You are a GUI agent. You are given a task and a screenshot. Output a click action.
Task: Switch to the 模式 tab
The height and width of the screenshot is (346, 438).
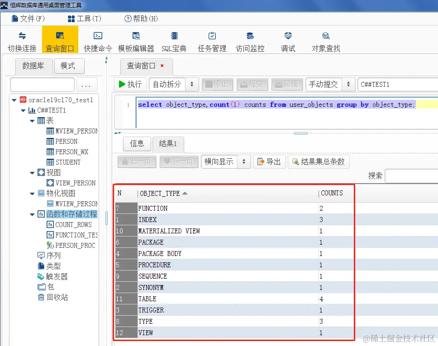[69, 66]
